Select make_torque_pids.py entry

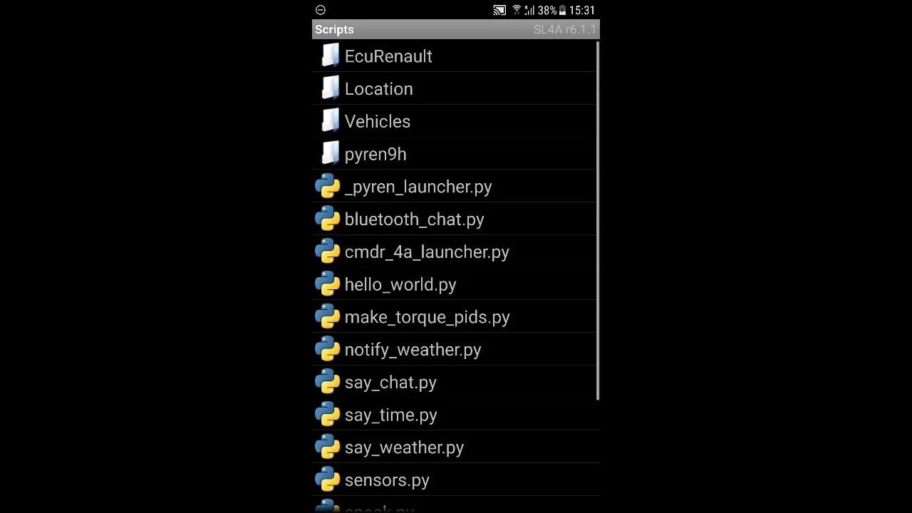tap(455, 317)
